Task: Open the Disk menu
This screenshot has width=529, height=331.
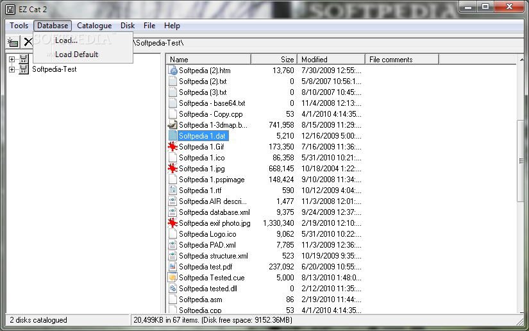Action: 128,26
